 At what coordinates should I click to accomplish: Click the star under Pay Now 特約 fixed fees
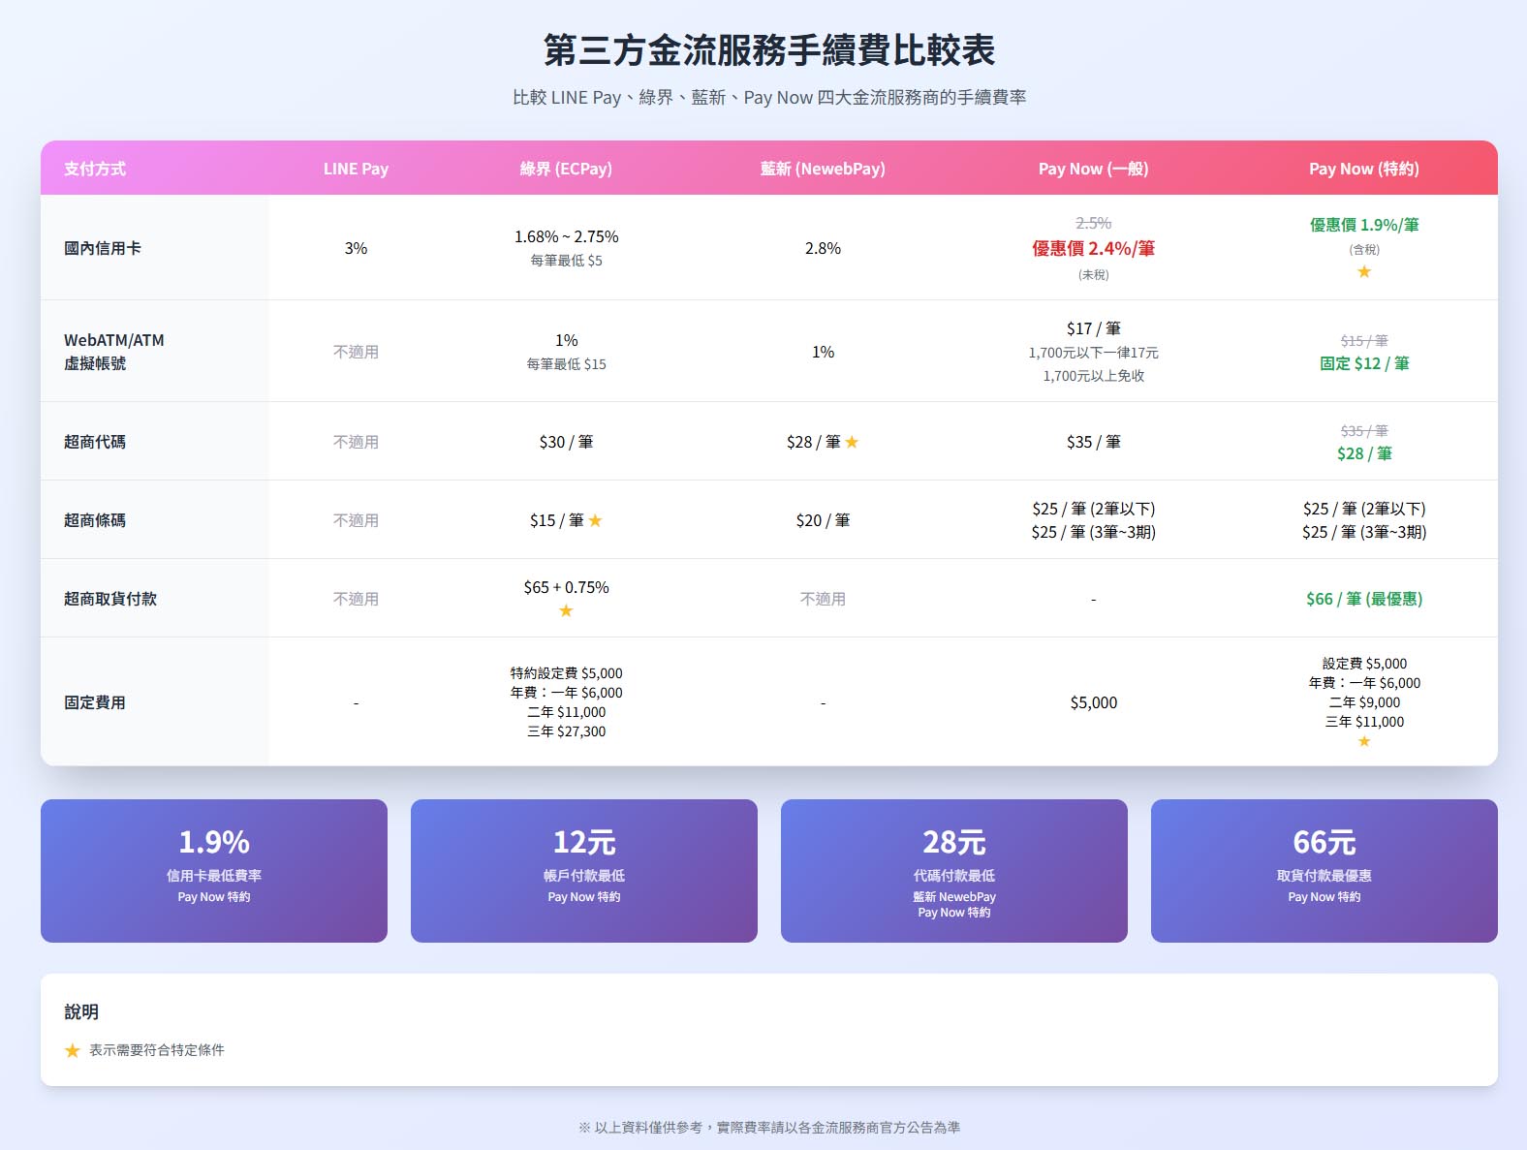pos(1364,741)
